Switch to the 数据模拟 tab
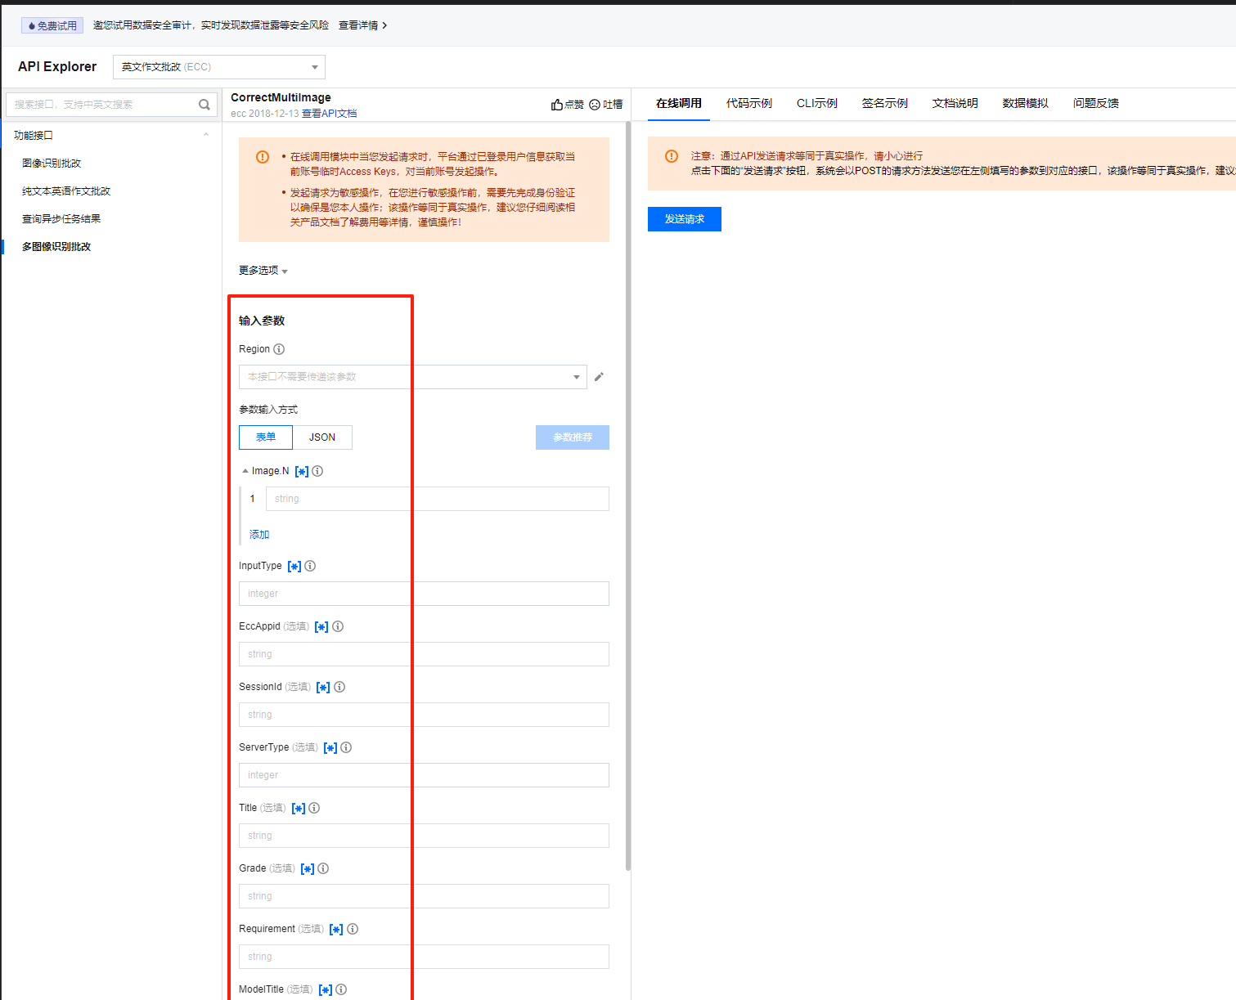The image size is (1236, 1000). [x=1026, y=103]
